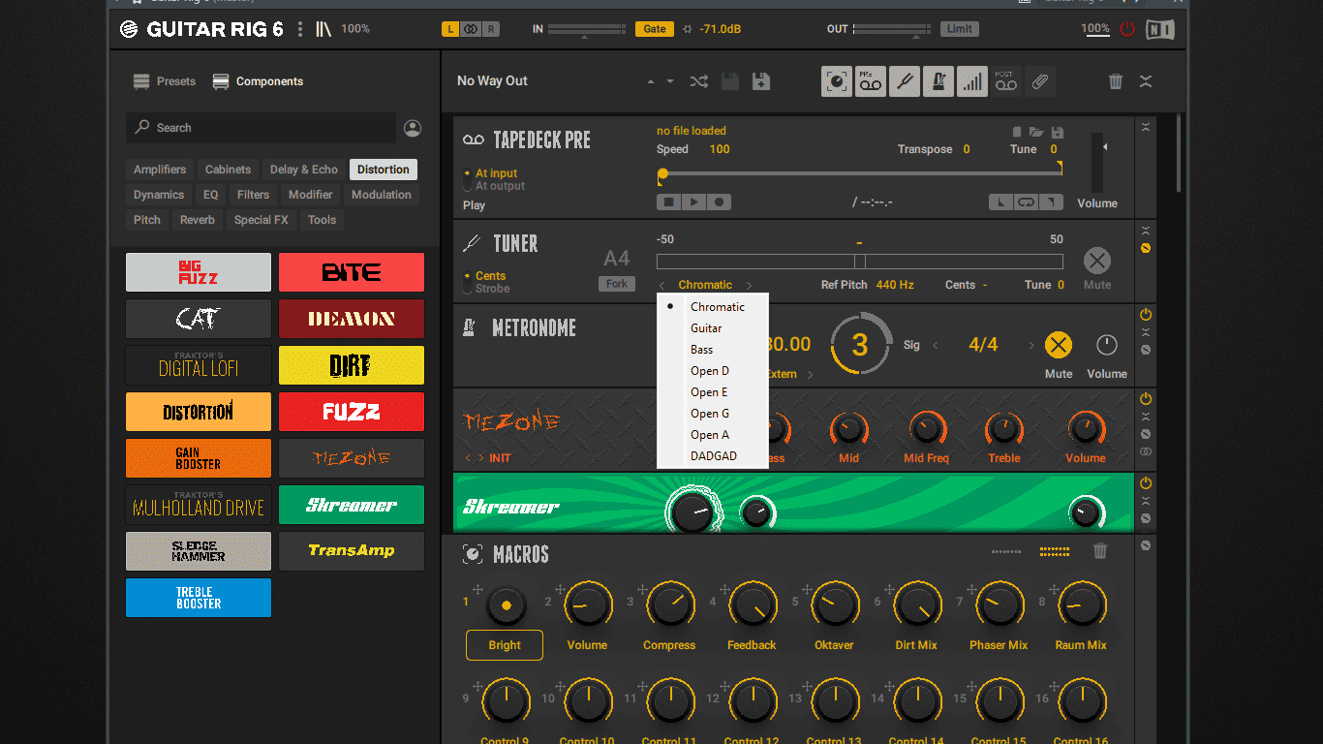Choose Bass from tuner mode list
This screenshot has height=744, width=1323.
point(713,350)
